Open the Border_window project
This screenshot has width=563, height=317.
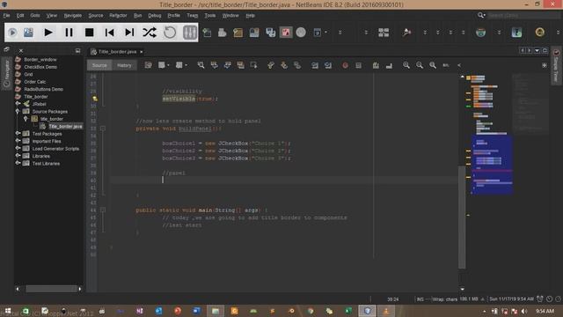[40, 60]
